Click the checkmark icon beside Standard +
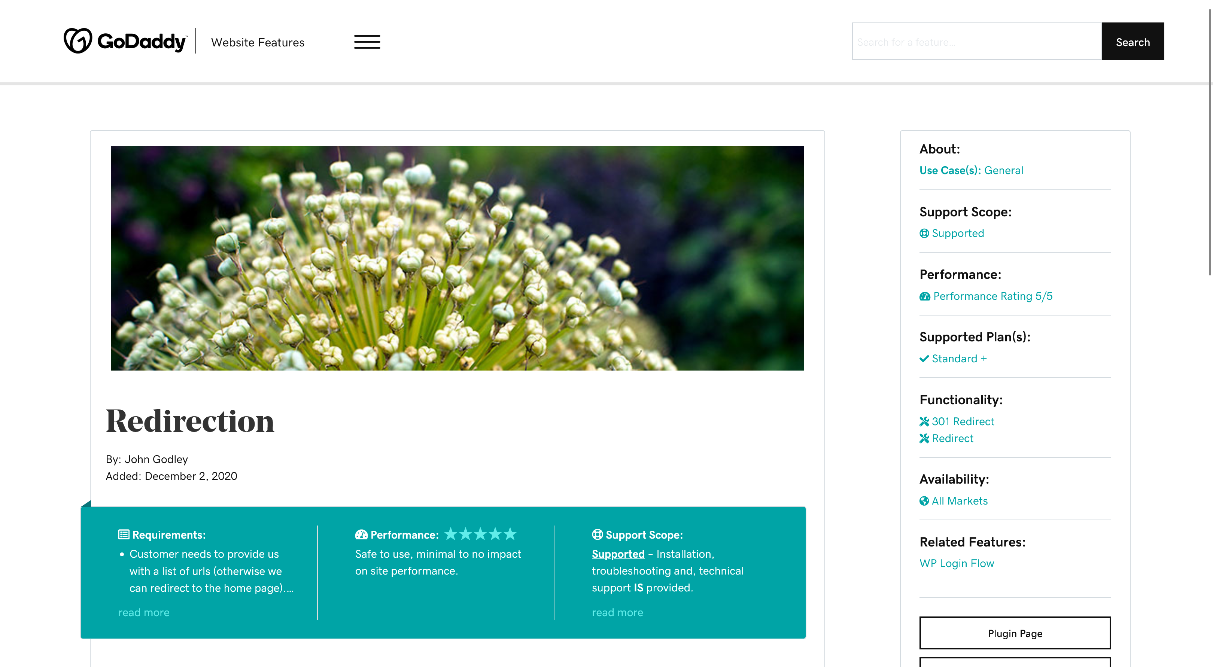Screen dimensions: 1213x667 point(924,359)
